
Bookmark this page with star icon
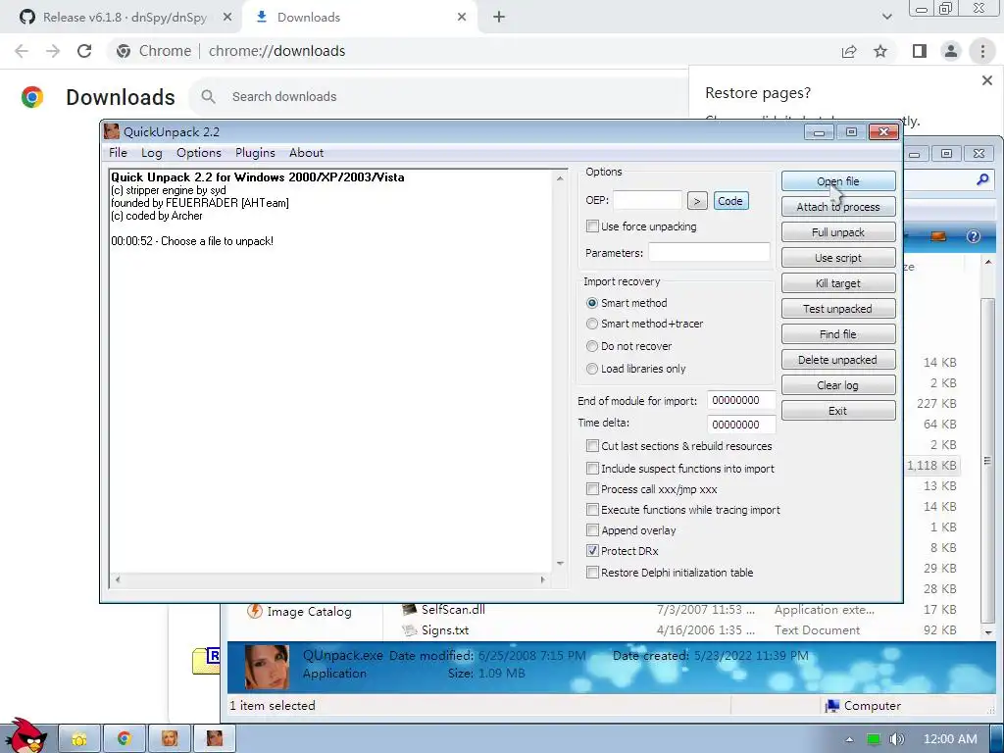881,51
